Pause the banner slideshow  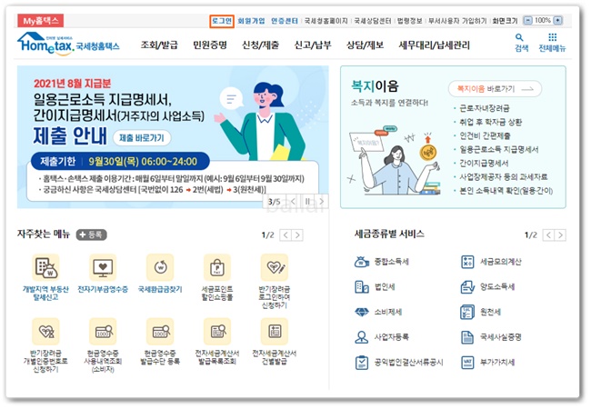click(307, 202)
